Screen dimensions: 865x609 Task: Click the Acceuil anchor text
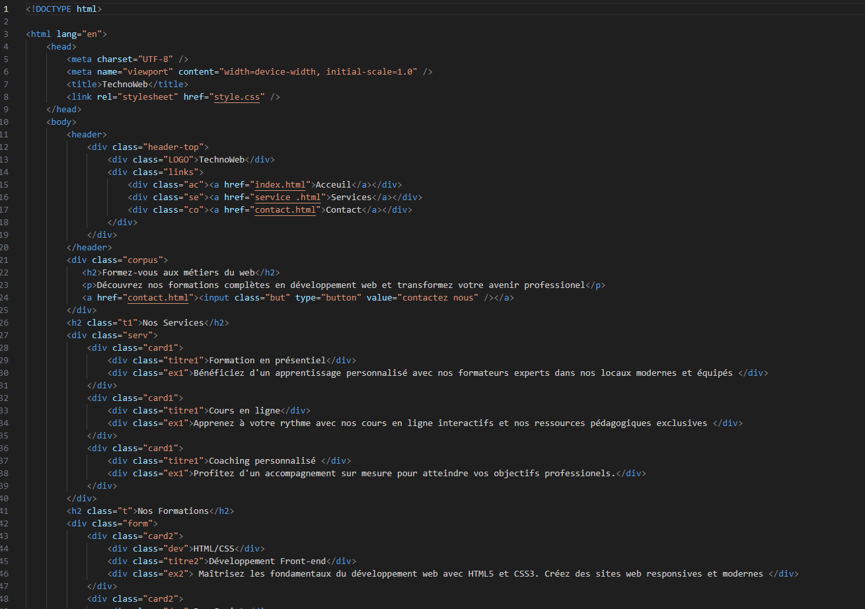334,184
